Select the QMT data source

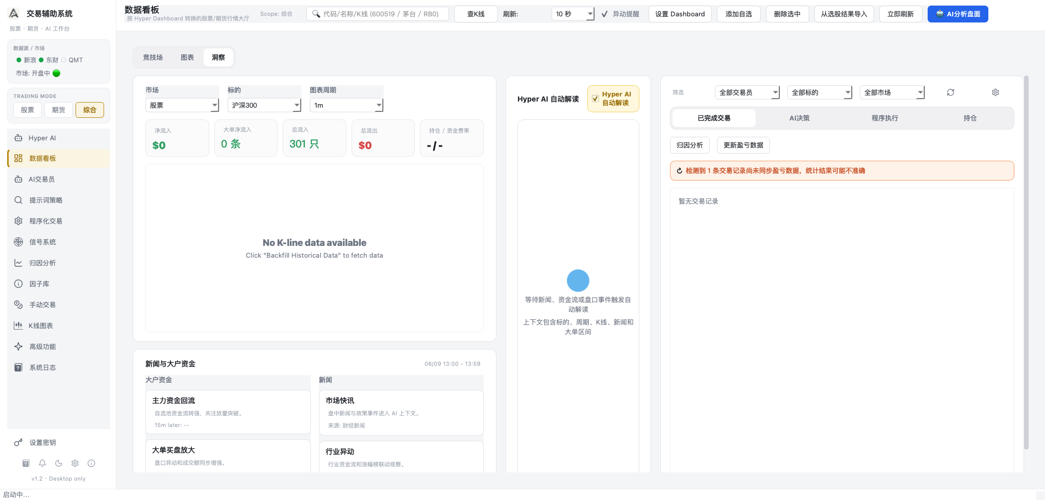(x=72, y=60)
